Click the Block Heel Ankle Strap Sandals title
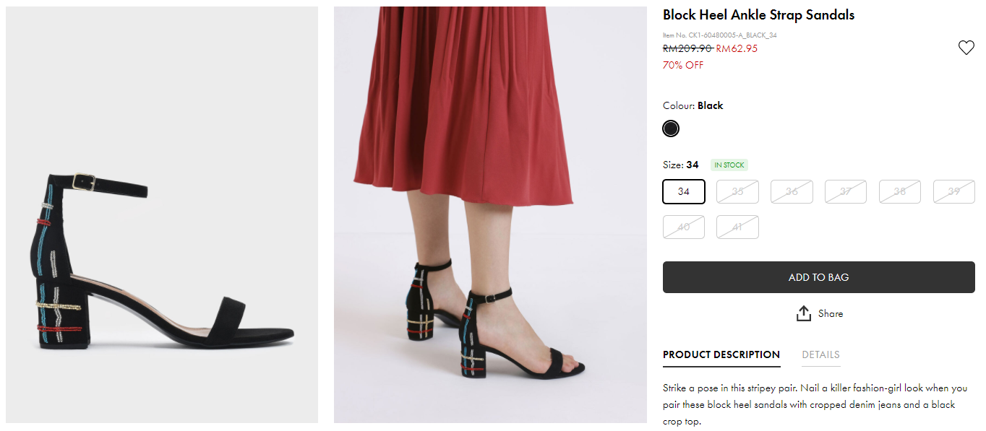The image size is (986, 431). click(758, 15)
